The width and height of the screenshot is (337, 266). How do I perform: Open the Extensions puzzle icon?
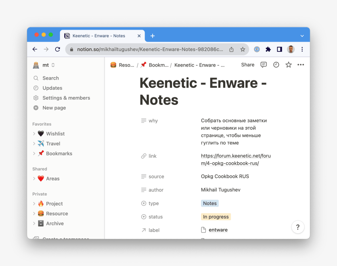(x=268, y=49)
